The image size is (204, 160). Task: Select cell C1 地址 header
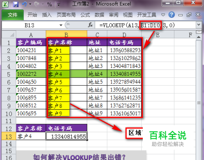tap(97, 42)
